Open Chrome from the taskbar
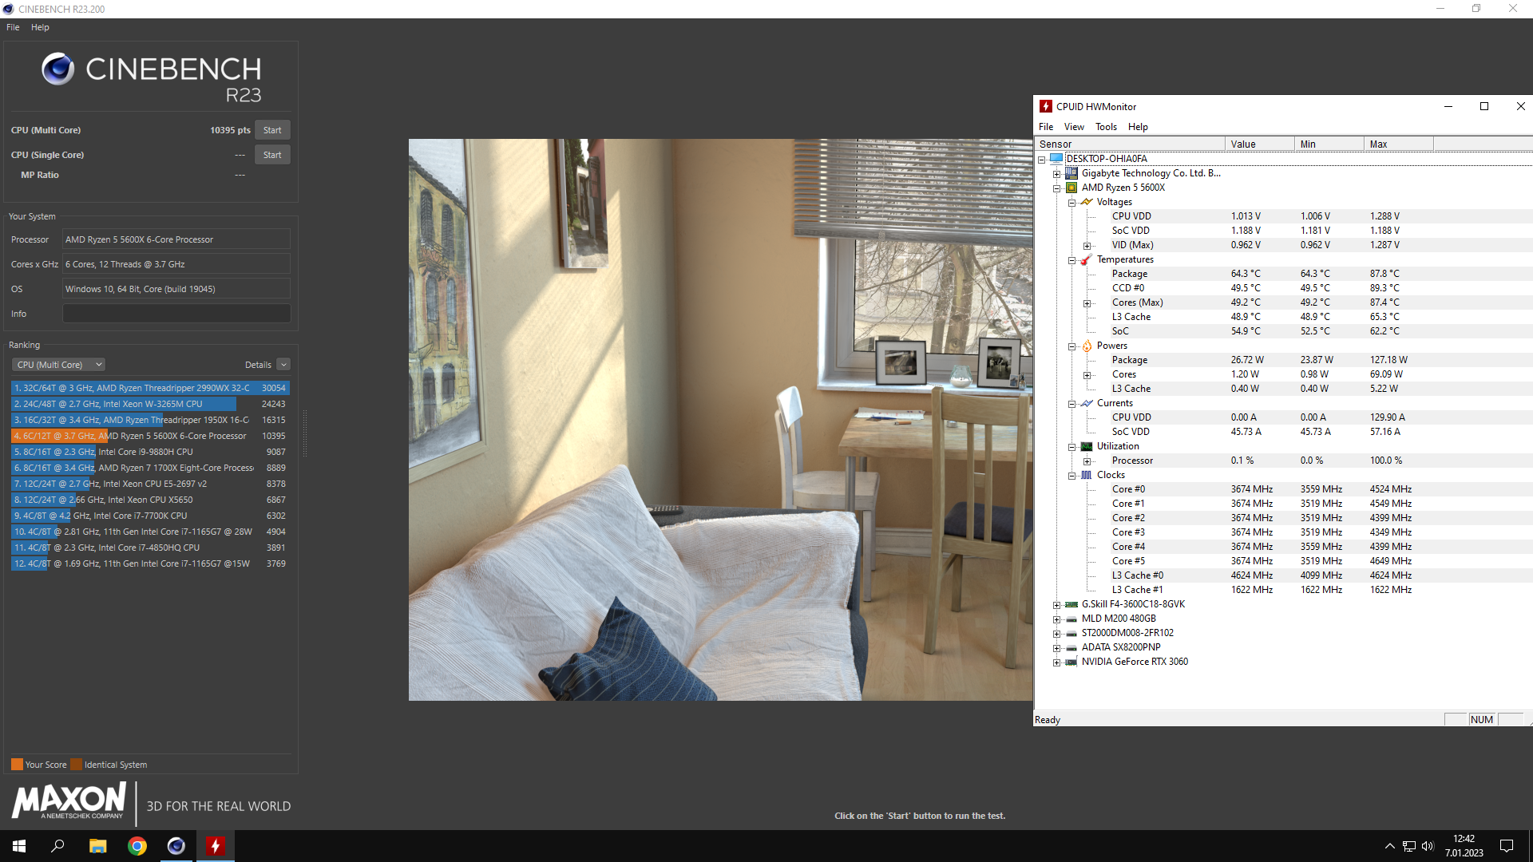This screenshot has width=1533, height=862. pyautogui.click(x=137, y=846)
